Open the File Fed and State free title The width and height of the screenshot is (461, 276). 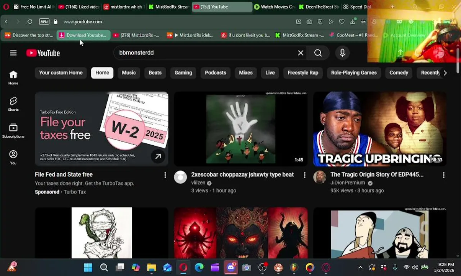(64, 174)
